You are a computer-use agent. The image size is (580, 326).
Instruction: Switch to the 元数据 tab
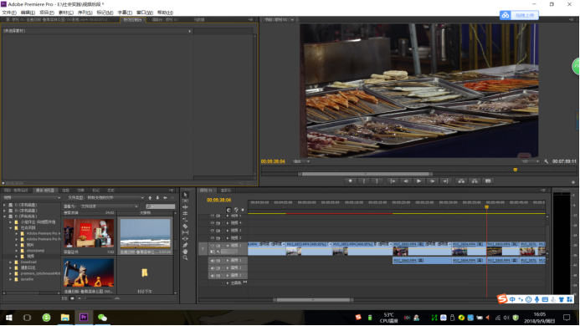tap(199, 19)
